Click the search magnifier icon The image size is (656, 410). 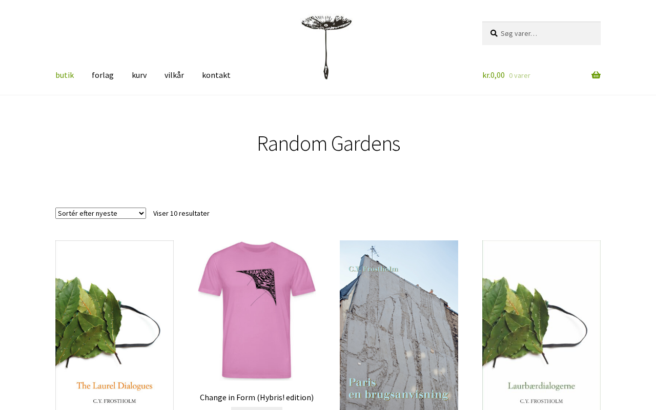tap(494, 33)
